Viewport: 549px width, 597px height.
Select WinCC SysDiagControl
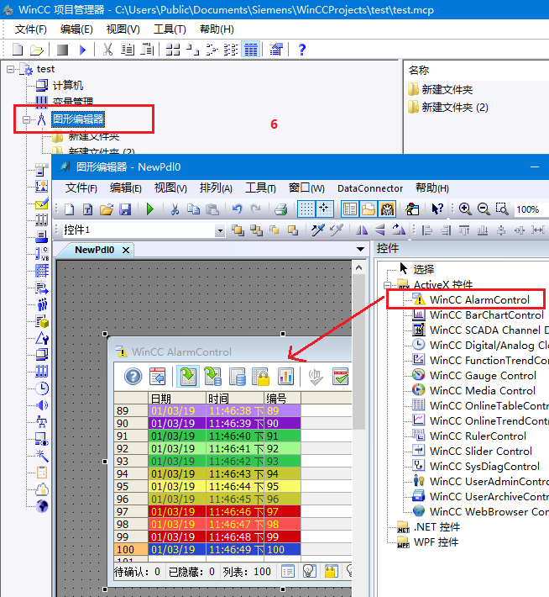tap(484, 467)
